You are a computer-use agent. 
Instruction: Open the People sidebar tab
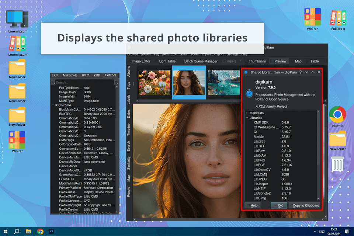129,192
